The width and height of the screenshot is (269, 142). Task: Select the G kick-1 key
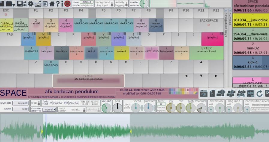(x=91, y=53)
